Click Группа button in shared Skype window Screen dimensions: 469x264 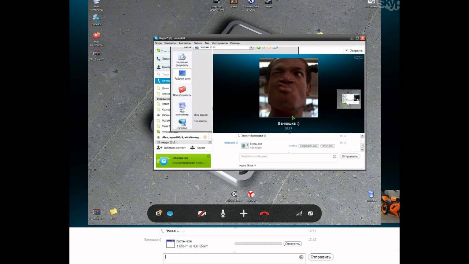[198, 147]
